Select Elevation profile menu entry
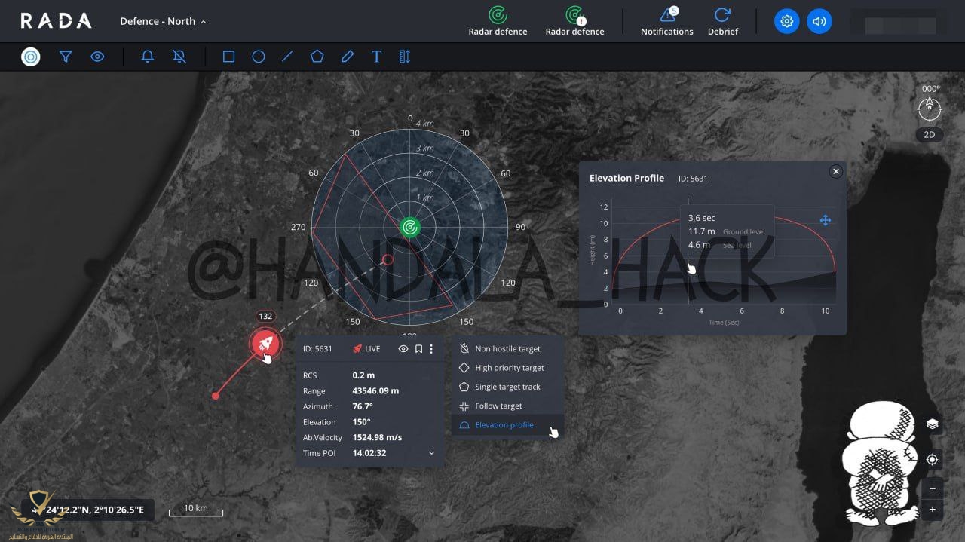This screenshot has width=965, height=542. [507, 425]
